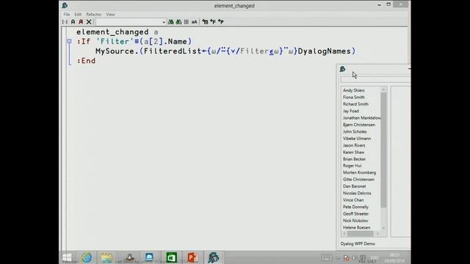
Task: Click the blue laptop icon in taskbar
Action: coord(149,257)
